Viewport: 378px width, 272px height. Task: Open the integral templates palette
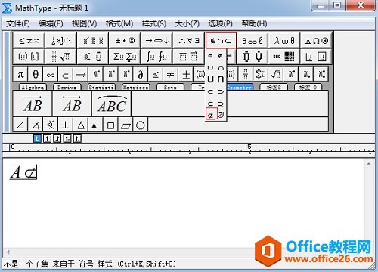tap(156, 56)
